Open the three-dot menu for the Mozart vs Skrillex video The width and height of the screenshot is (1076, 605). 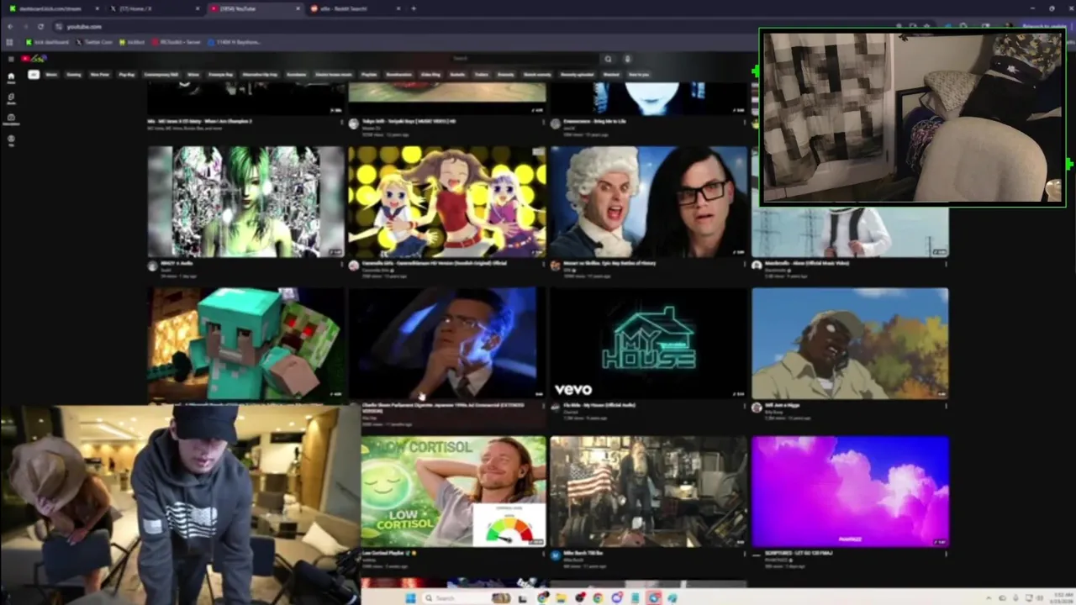pyautogui.click(x=744, y=264)
